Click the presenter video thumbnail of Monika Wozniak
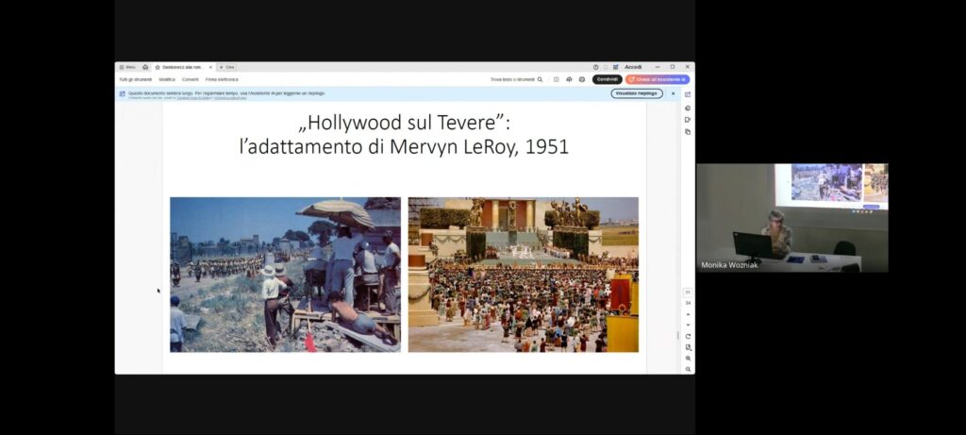 click(791, 218)
